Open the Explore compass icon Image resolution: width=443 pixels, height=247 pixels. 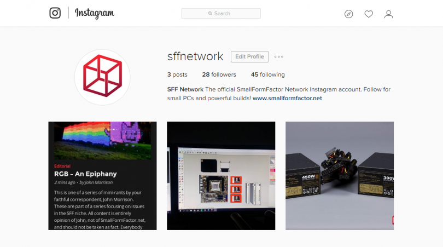point(348,14)
